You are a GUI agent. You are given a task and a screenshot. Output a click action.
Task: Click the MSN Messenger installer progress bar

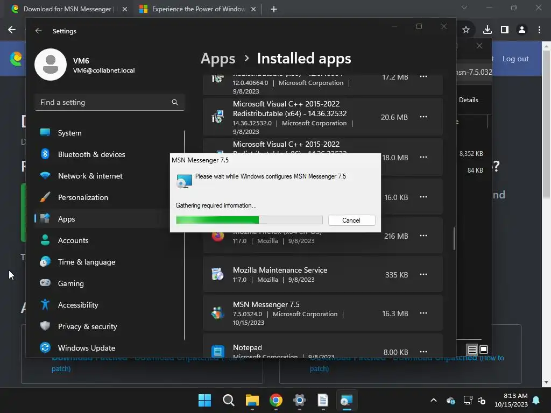coord(249,220)
